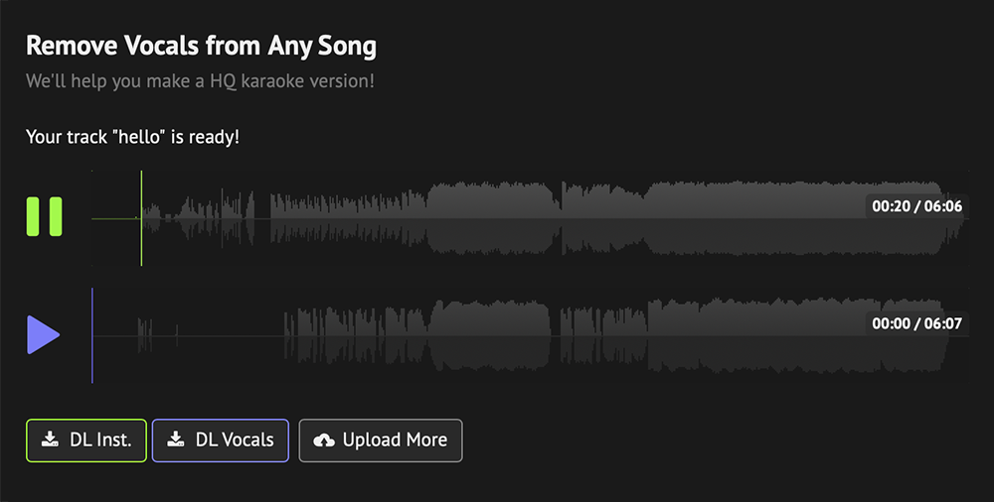The height and width of the screenshot is (502, 994).
Task: Click the download icon in DL Inst.
Action: [x=49, y=439]
